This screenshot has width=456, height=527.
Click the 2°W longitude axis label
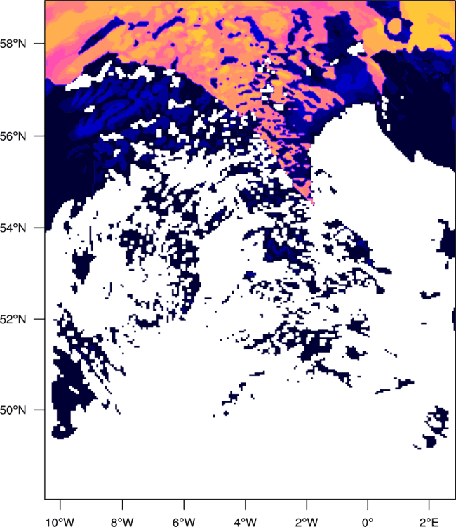pyautogui.click(x=307, y=522)
